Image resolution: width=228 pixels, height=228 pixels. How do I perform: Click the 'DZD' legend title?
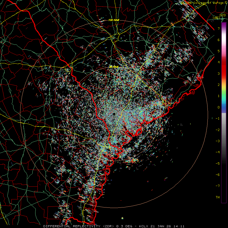(222, 15)
